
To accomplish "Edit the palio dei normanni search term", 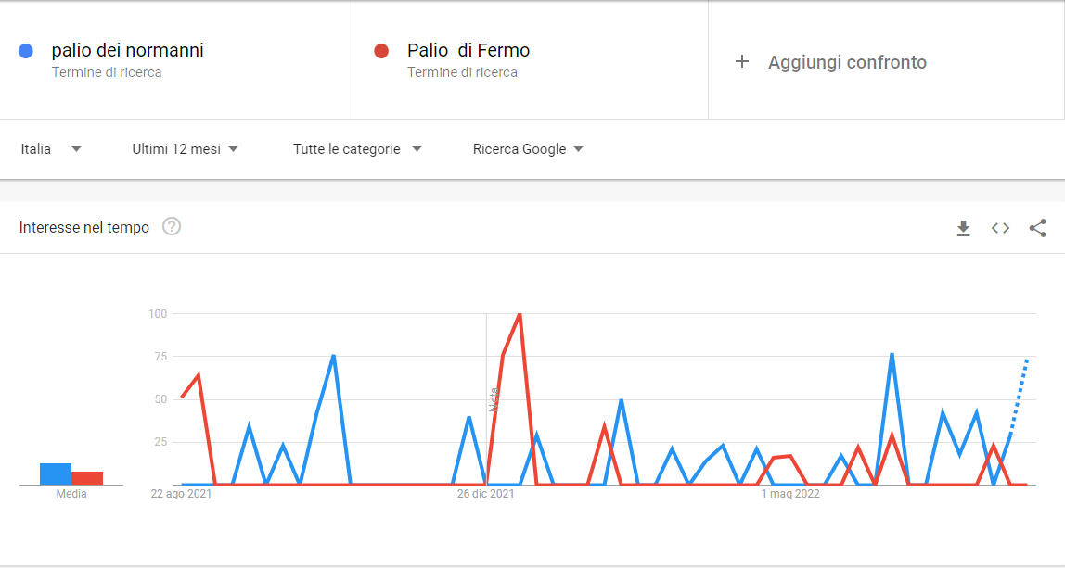I will coord(128,50).
